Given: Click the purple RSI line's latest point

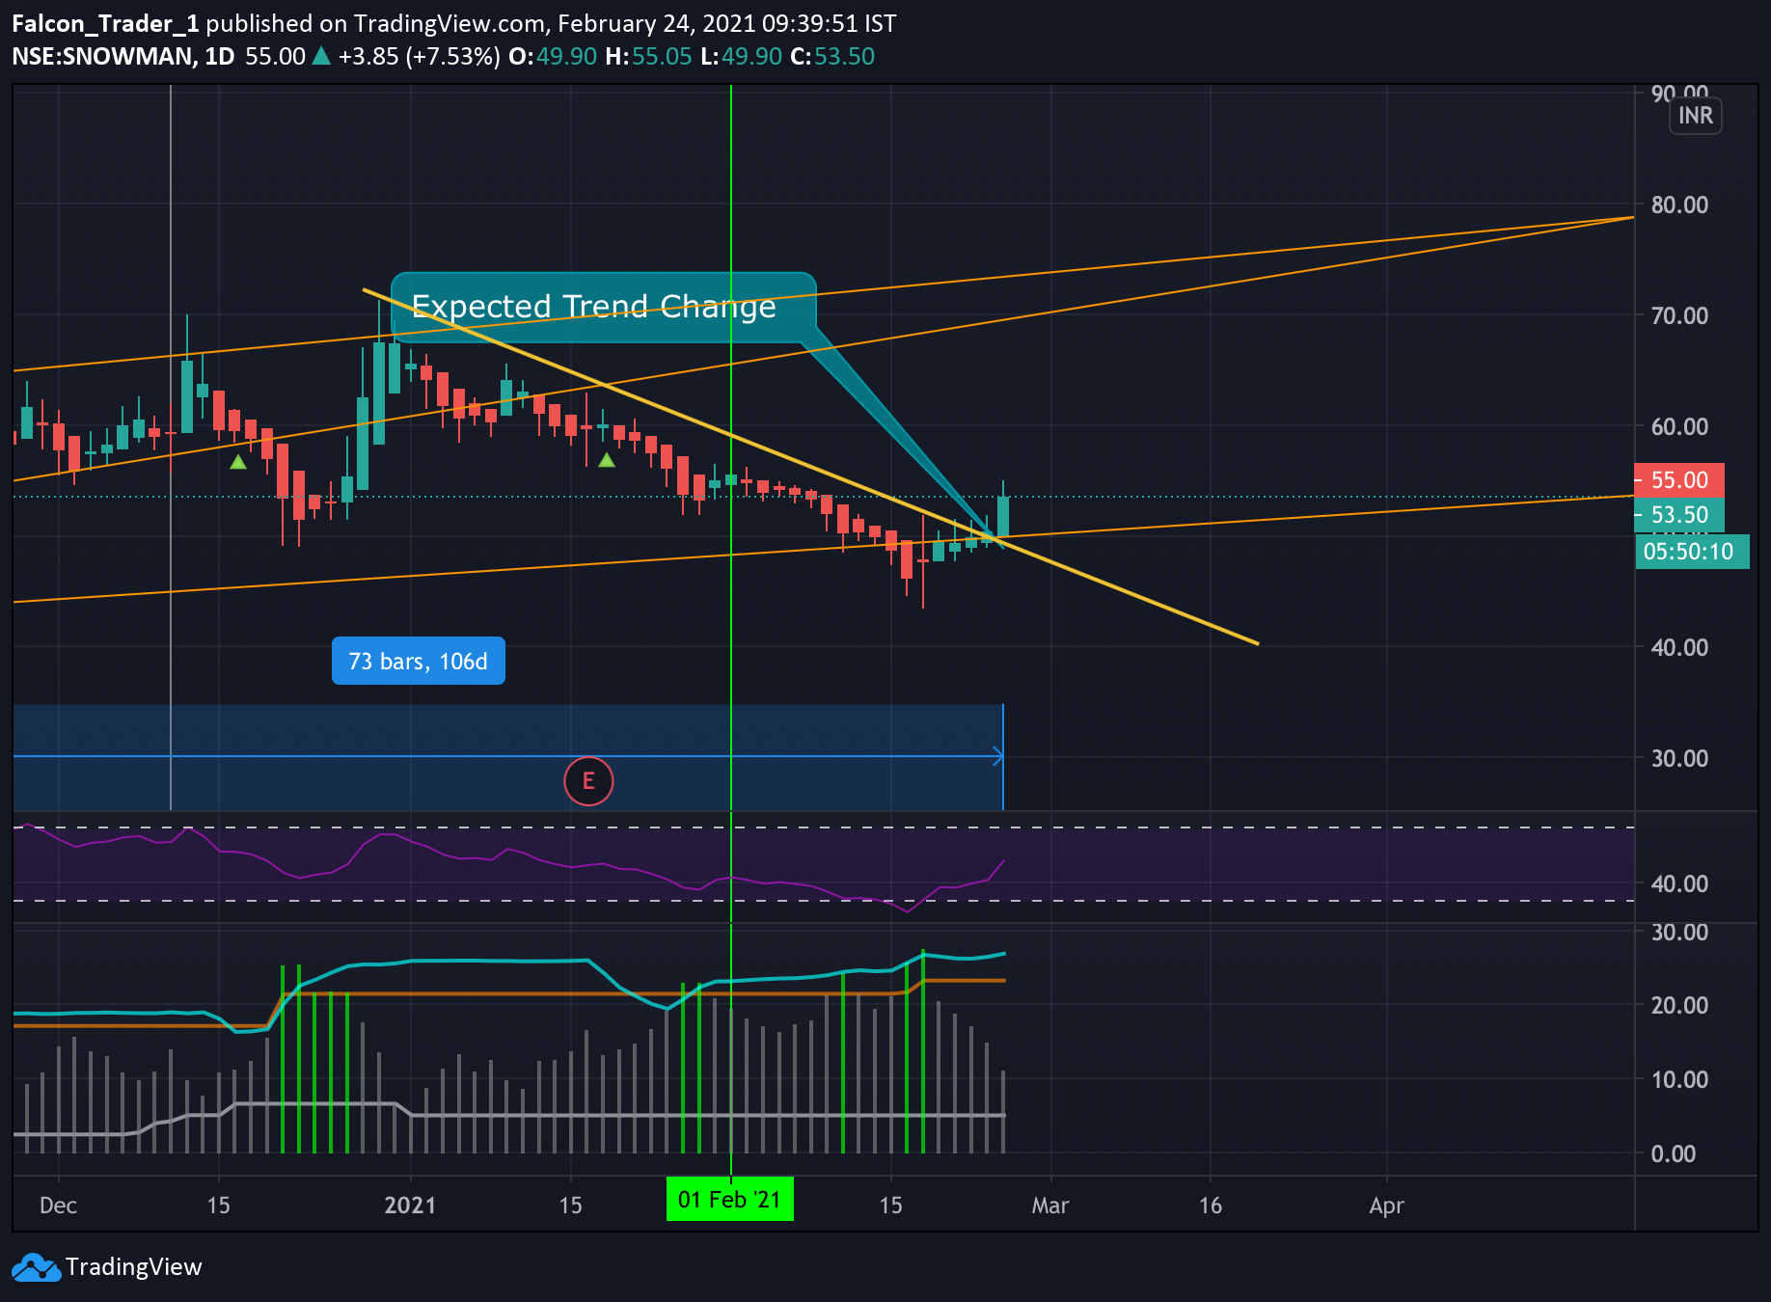Looking at the screenshot, I should pos(1004,861).
